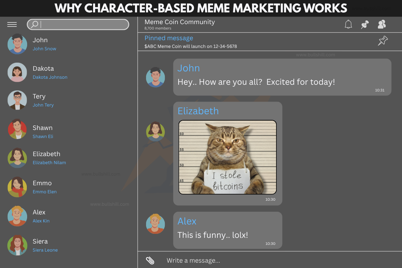This screenshot has width=402, height=268.
Task: Click the search magnifier in the sidebar
Action: (34, 24)
